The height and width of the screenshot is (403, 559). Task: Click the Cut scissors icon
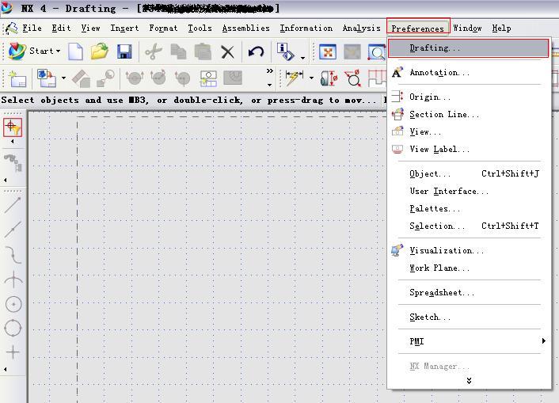[x=154, y=51]
